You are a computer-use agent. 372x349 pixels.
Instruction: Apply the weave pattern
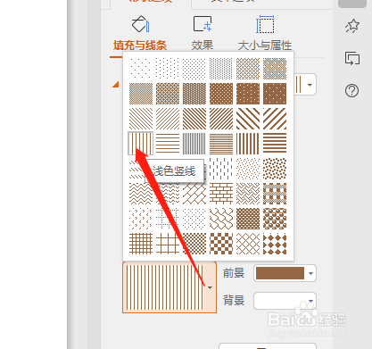[x=248, y=194]
